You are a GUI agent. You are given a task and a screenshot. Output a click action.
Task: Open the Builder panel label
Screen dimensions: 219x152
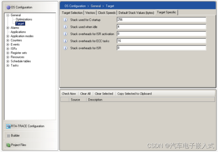click(16, 136)
